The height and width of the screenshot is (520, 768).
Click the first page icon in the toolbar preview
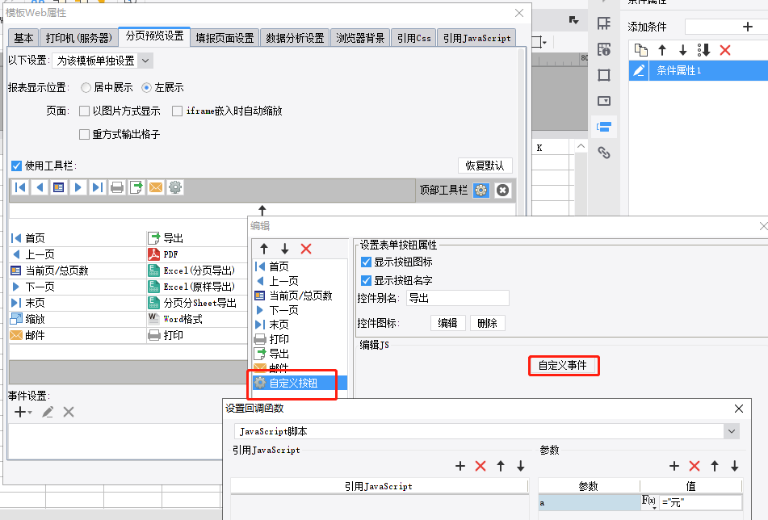point(20,187)
